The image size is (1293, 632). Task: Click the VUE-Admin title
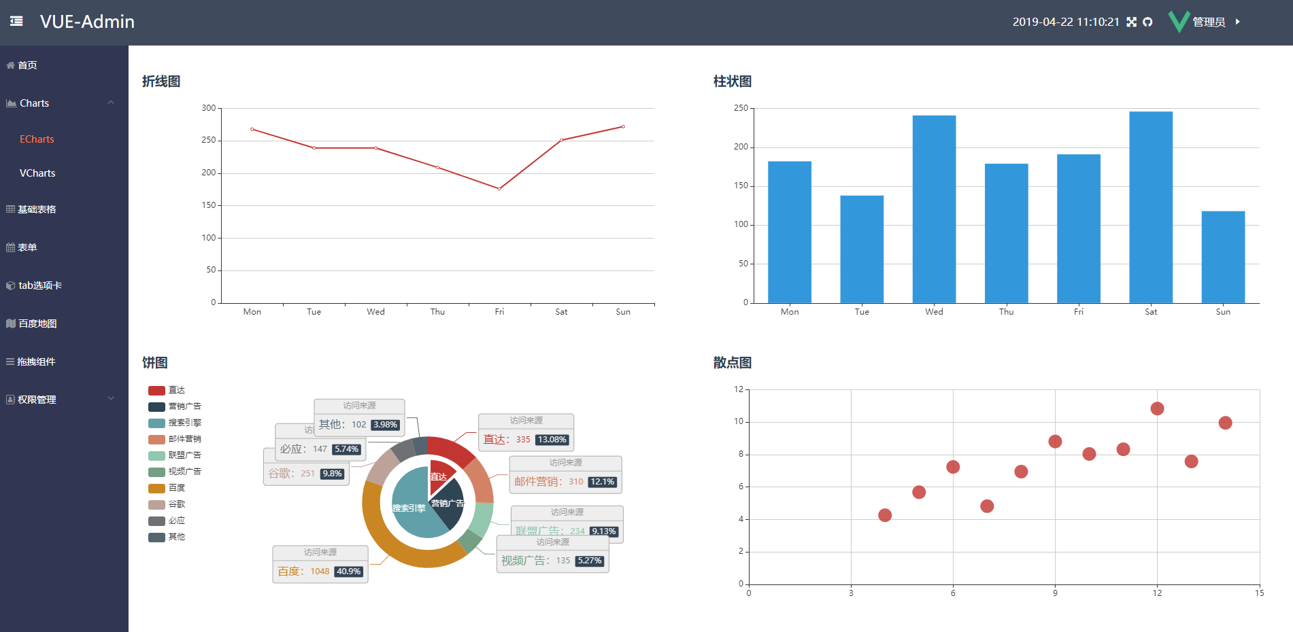click(x=87, y=22)
